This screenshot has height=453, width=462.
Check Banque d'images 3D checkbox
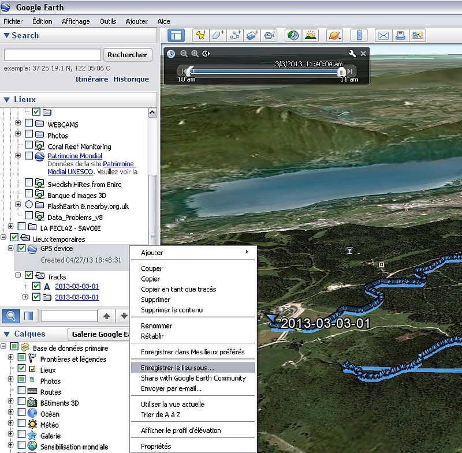tap(29, 193)
